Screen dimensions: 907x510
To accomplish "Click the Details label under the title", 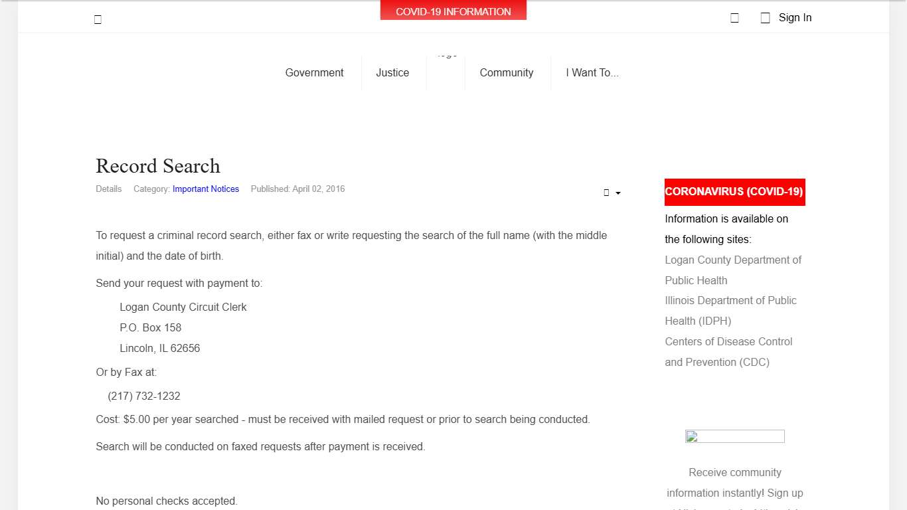I will pyautogui.click(x=109, y=189).
